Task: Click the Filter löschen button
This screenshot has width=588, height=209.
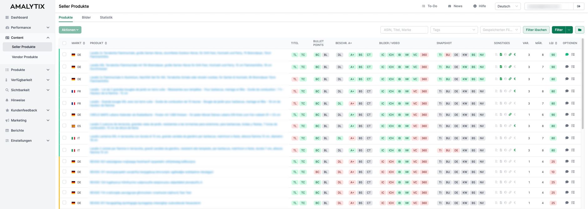Action: pyautogui.click(x=536, y=30)
